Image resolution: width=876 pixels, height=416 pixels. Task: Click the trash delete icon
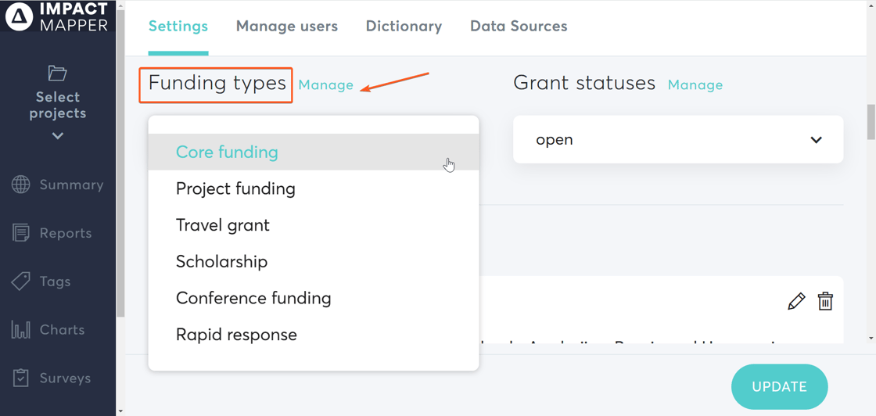point(825,302)
